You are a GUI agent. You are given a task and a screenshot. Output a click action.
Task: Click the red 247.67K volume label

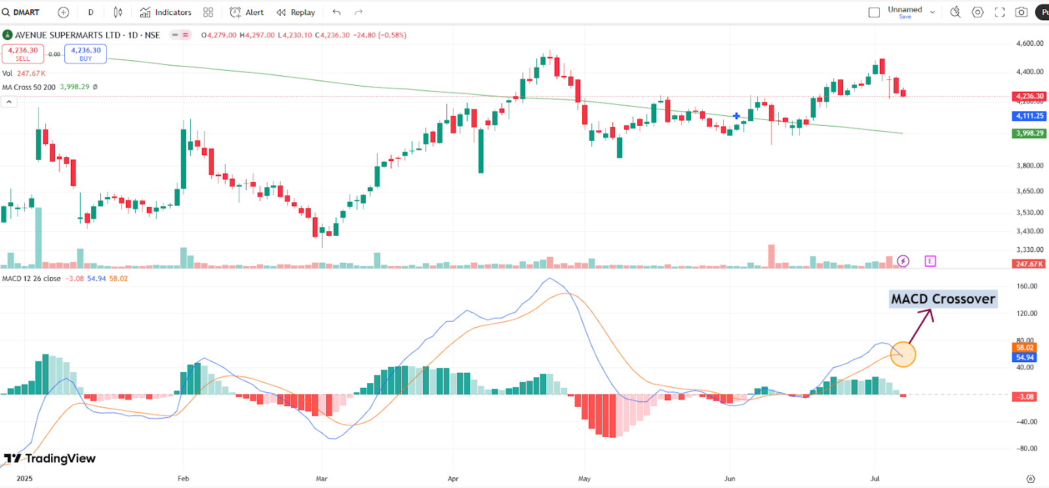pyautogui.click(x=1029, y=264)
